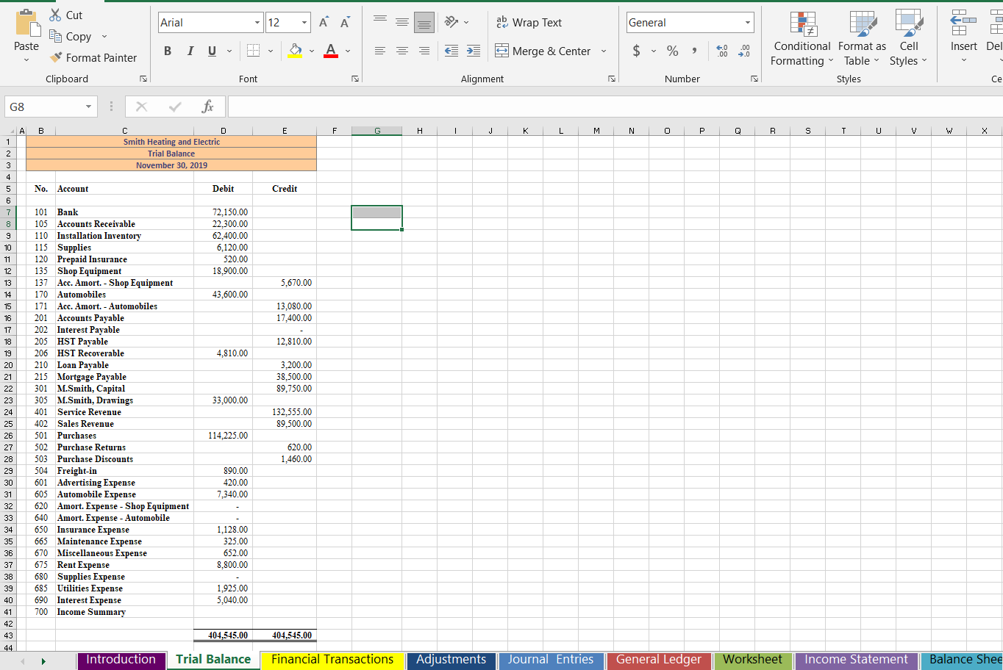This screenshot has height=670, width=1003.
Task: Open the Clipboard pane launcher
Action: (143, 79)
